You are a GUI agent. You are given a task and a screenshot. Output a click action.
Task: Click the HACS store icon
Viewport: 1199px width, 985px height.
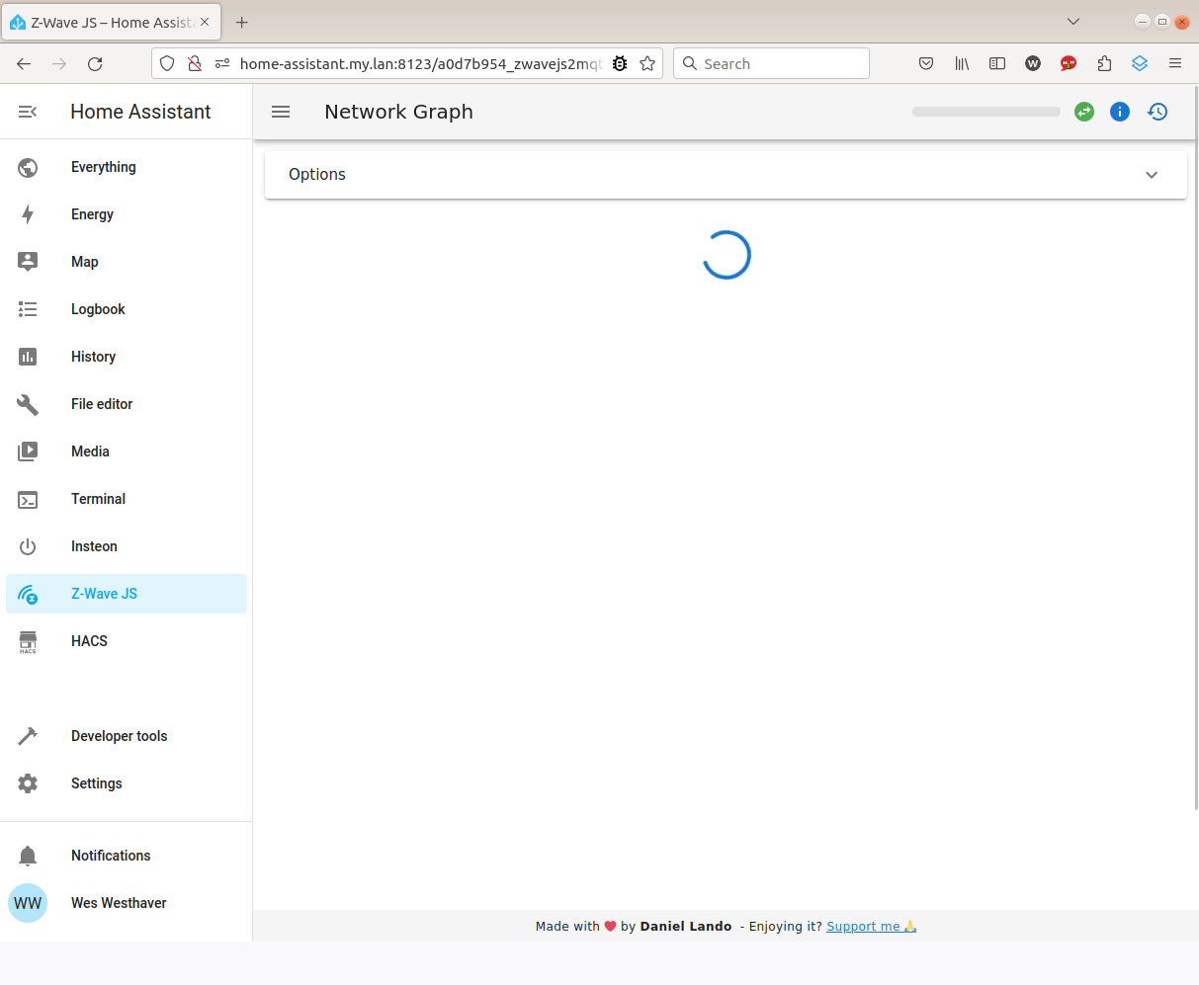point(28,641)
